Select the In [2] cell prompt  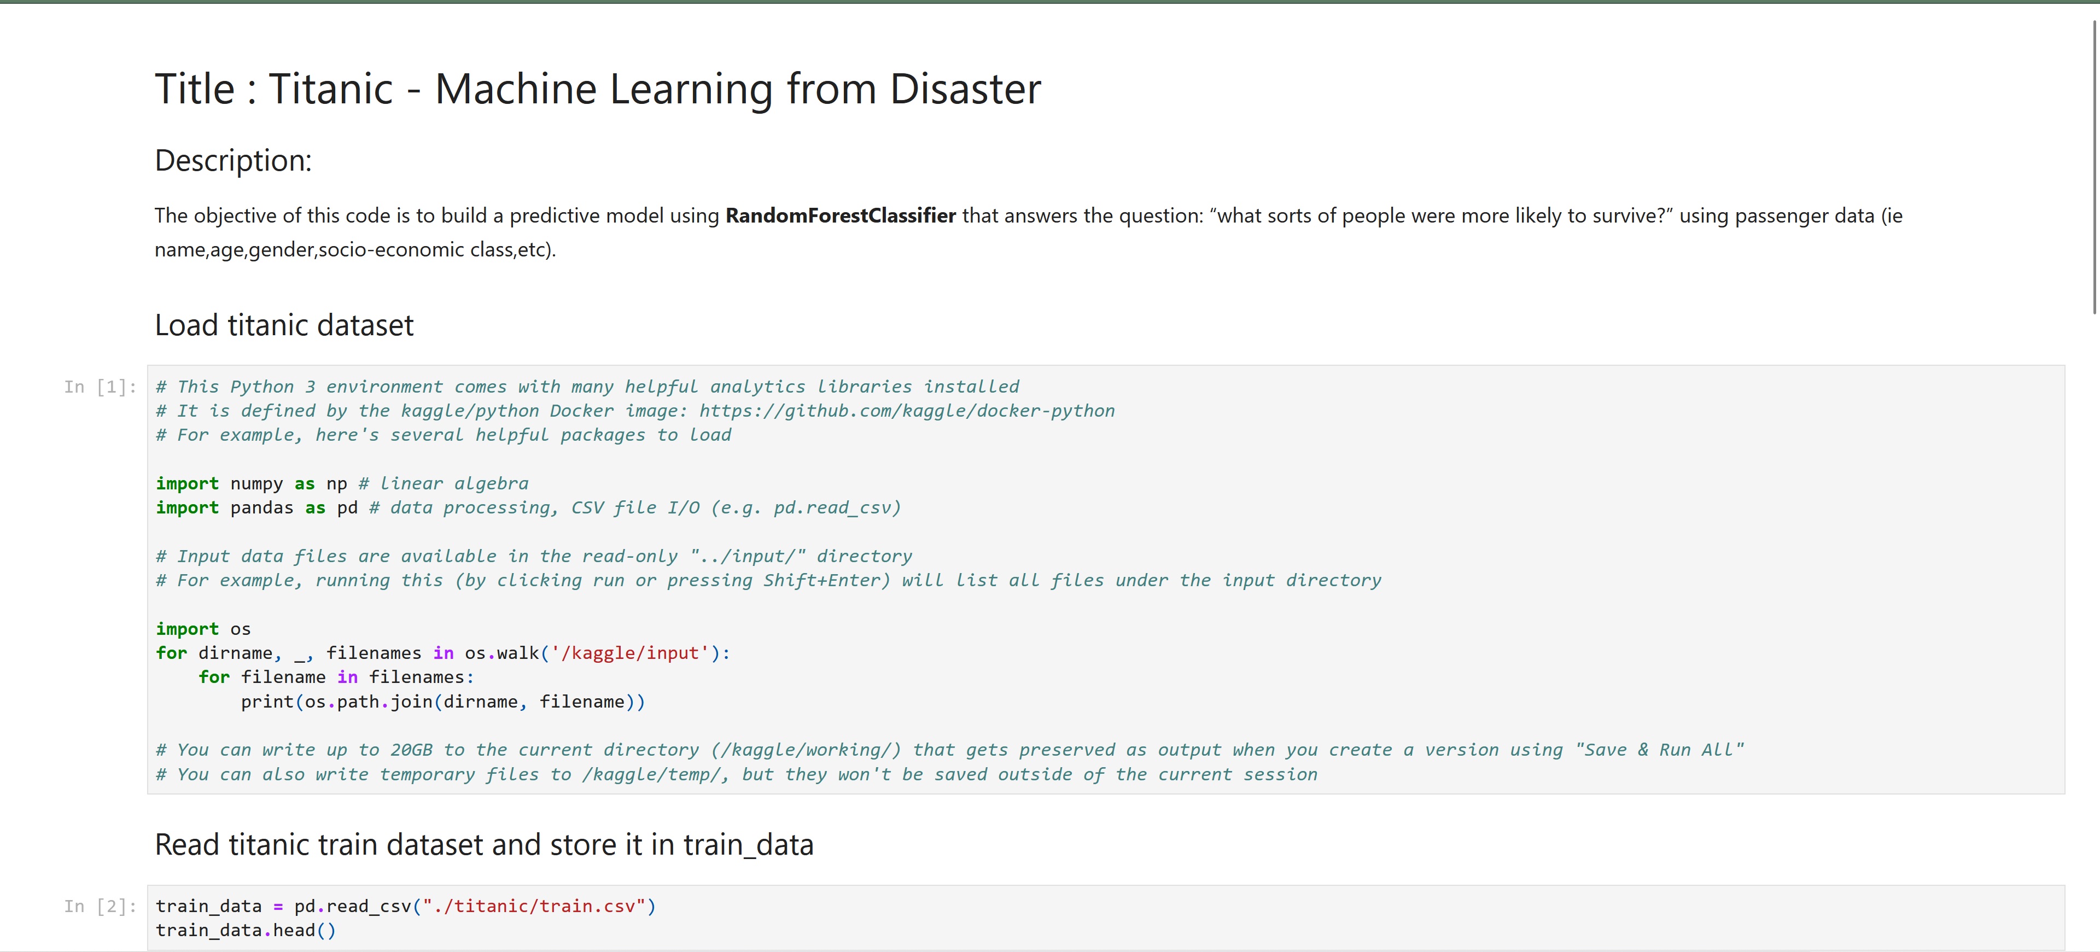coord(100,907)
